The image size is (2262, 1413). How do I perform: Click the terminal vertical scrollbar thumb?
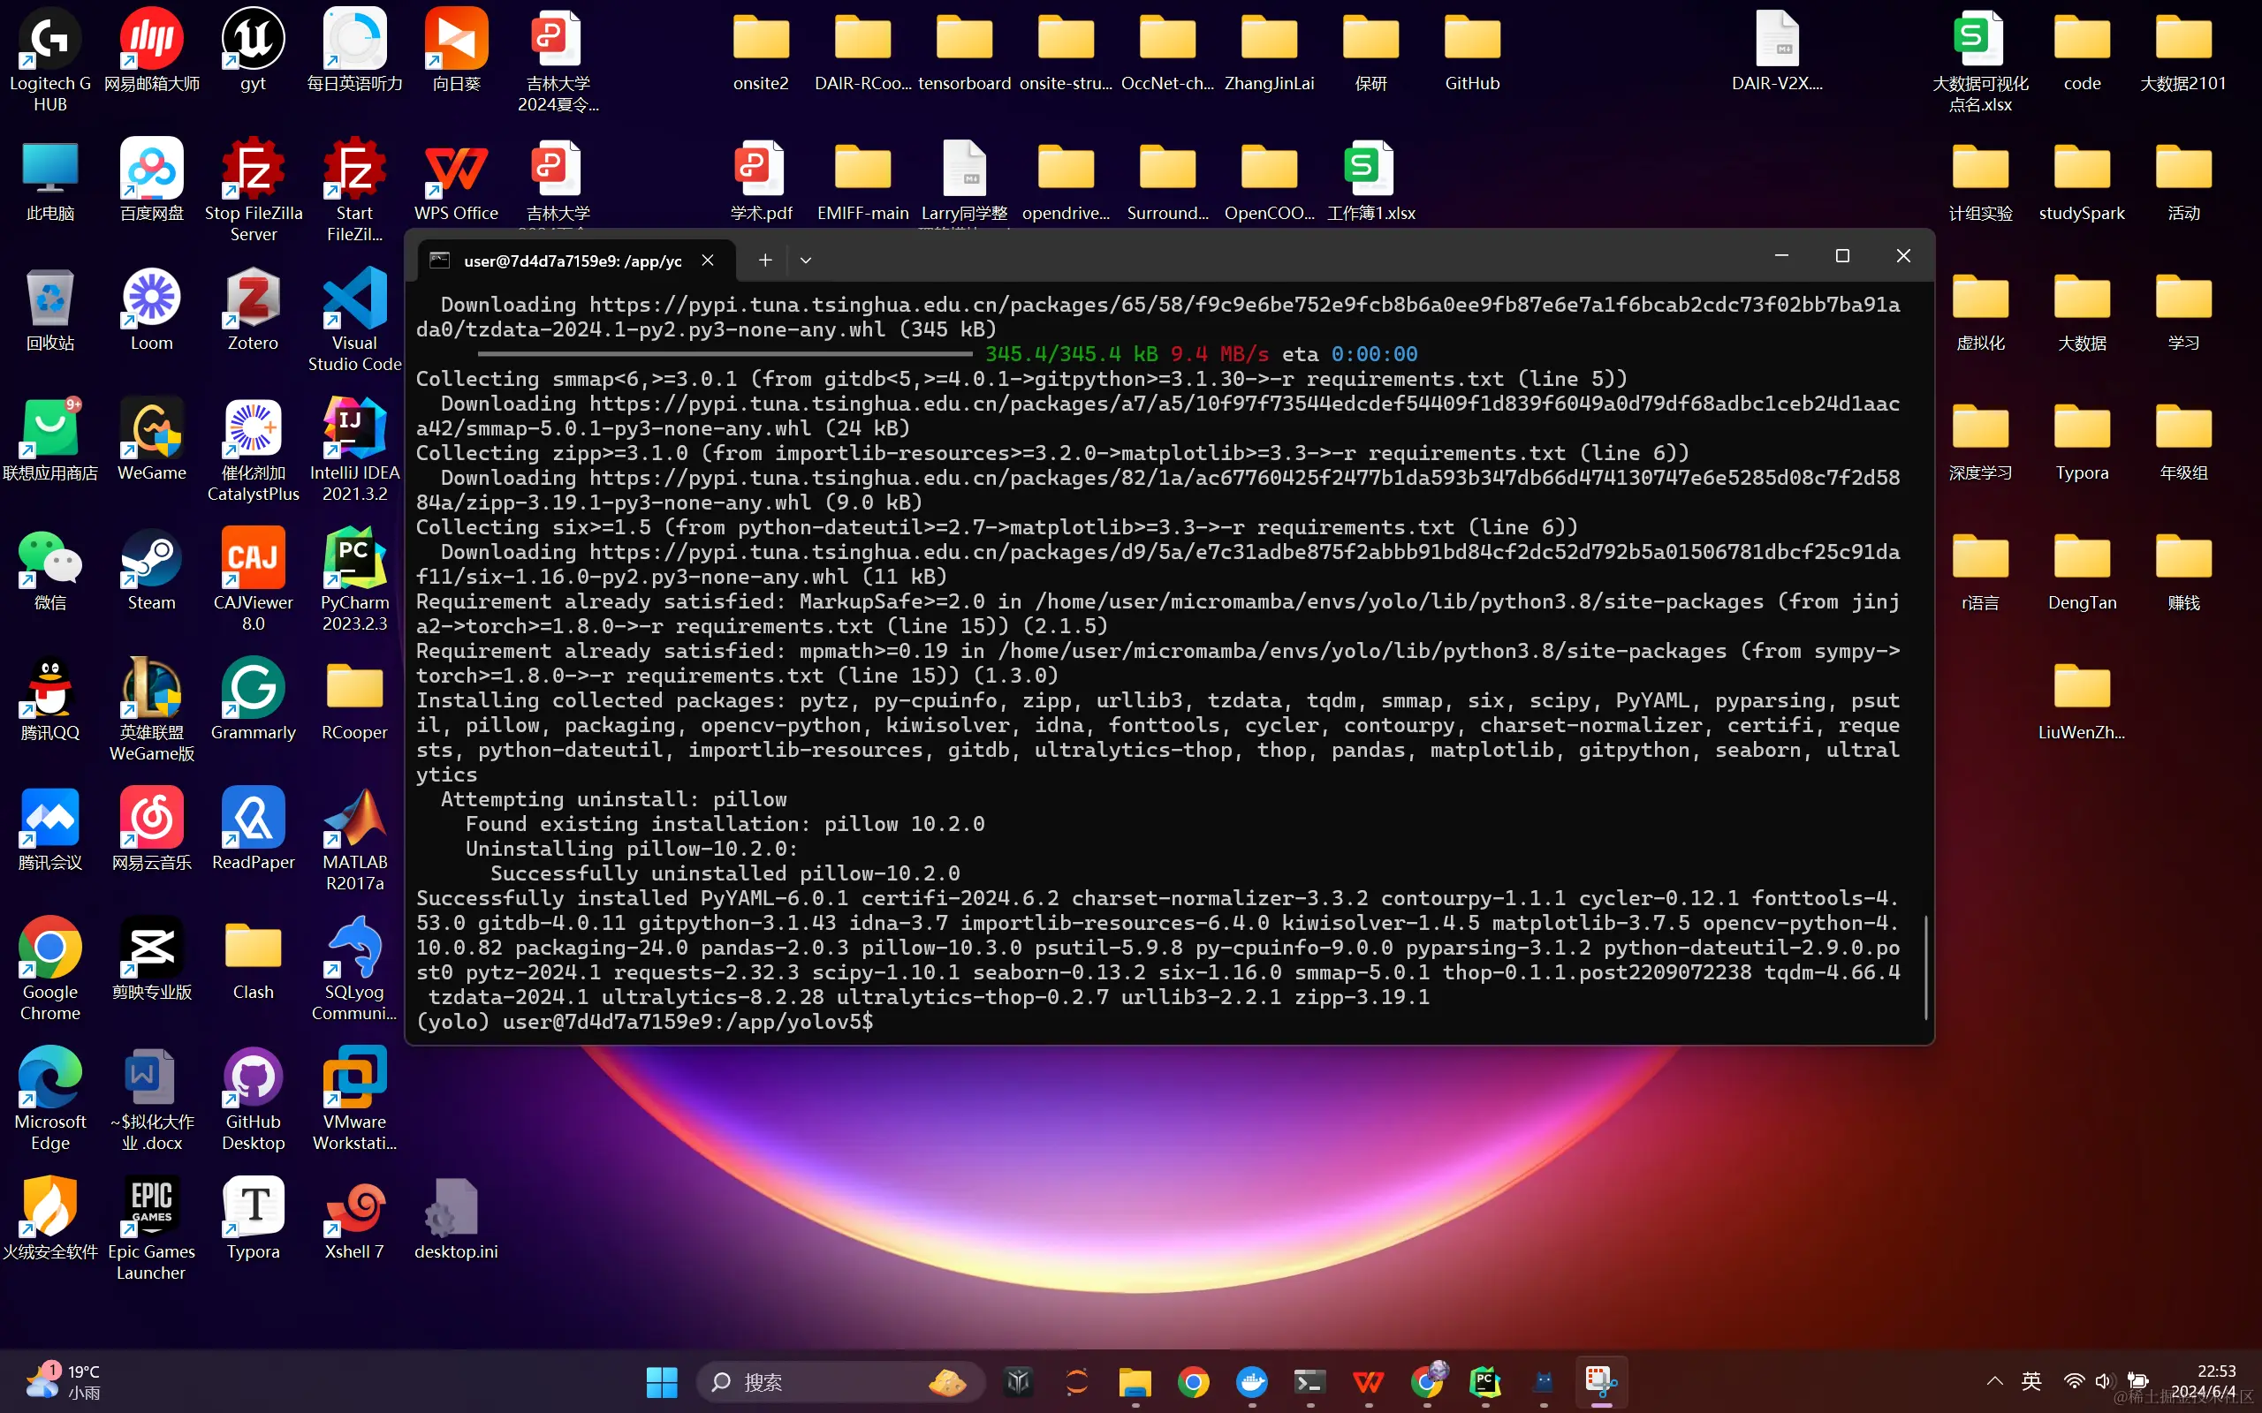pyautogui.click(x=1925, y=967)
